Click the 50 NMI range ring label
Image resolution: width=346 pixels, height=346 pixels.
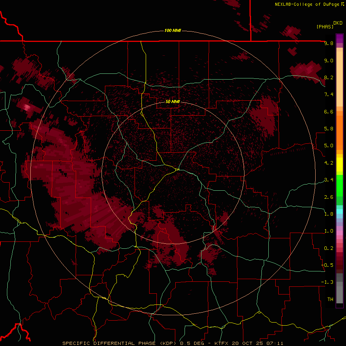click(173, 101)
